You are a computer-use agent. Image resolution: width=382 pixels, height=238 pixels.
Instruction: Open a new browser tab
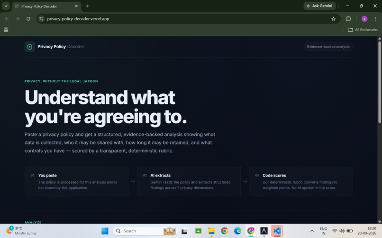pyautogui.click(x=87, y=6)
